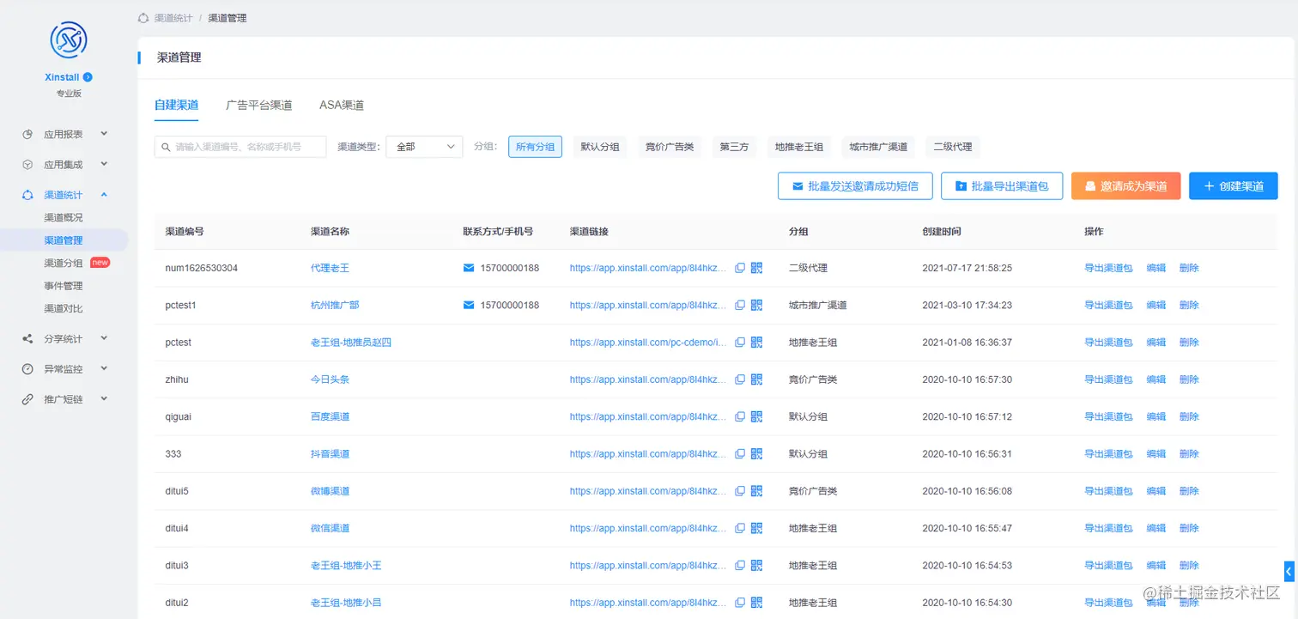This screenshot has height=619, width=1298.
Task: Open 渠道对比 in sidebar
Action: click(x=64, y=308)
